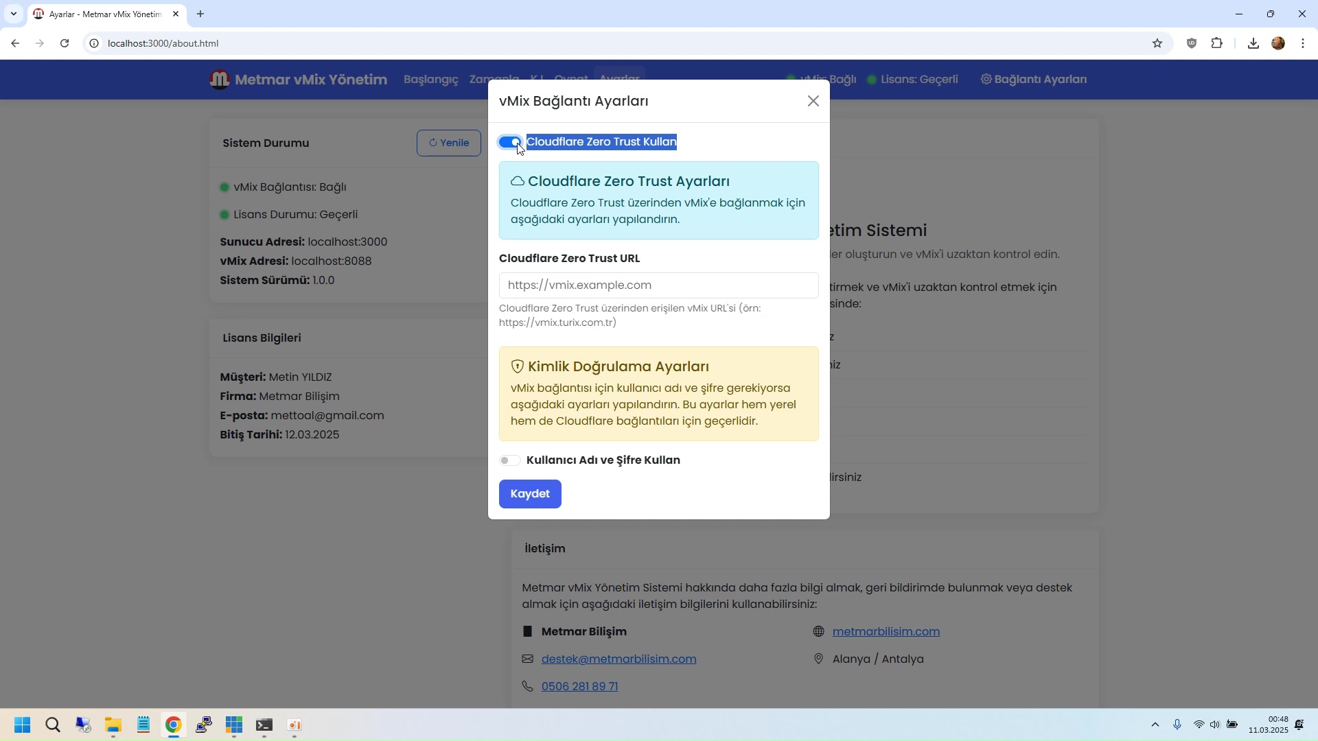Screen dimensions: 1318x741
Task: Open the Wi-Fi network tray icon
Action: (x=1199, y=725)
